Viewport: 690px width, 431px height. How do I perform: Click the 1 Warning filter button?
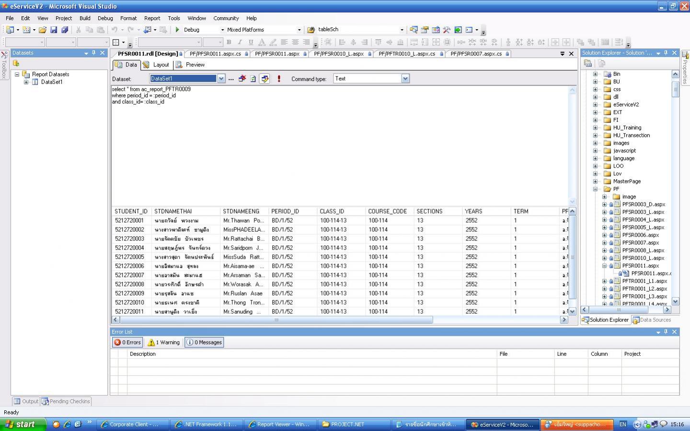pos(164,342)
